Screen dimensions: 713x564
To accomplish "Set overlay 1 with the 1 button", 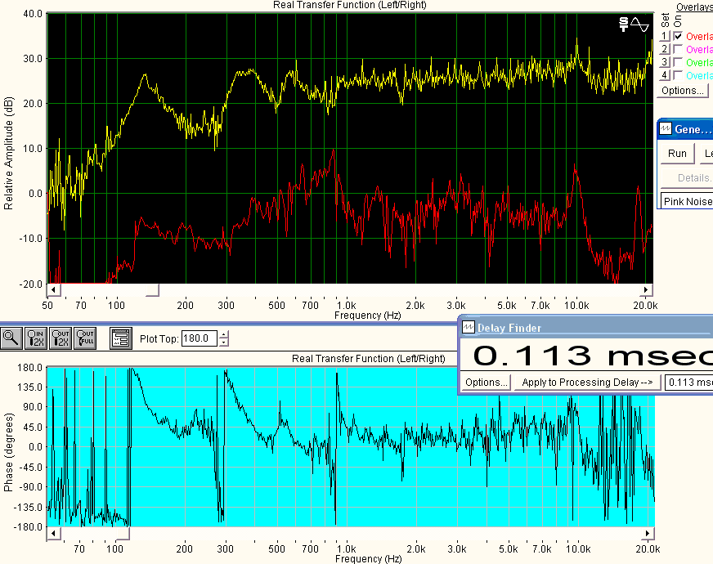I will click(664, 36).
